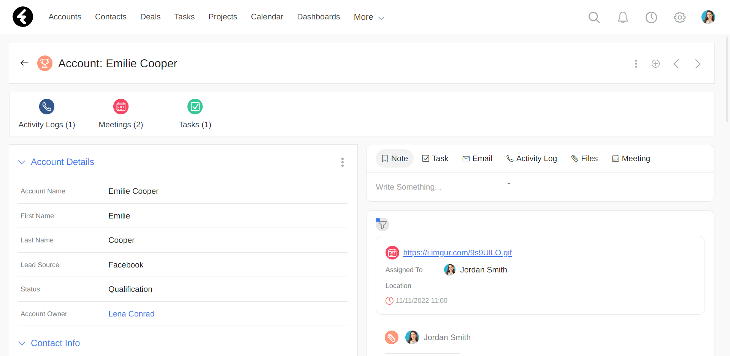Image resolution: width=730 pixels, height=356 pixels.
Task: Open Accounts in the top navigation
Action: click(65, 17)
